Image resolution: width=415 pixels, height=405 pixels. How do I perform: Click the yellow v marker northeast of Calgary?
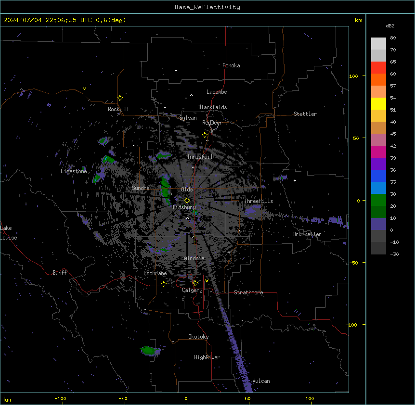point(207,281)
